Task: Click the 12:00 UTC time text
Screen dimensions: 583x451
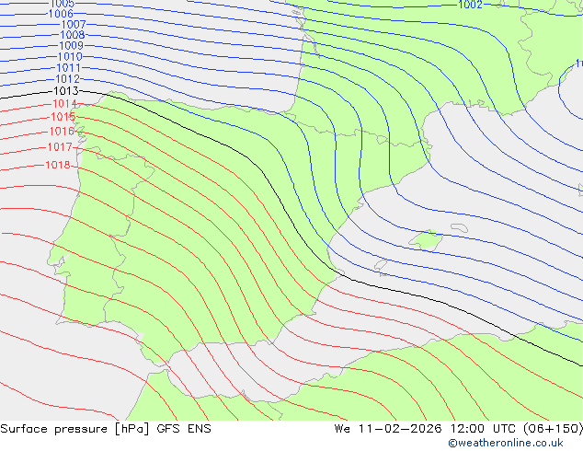Action: 483,429
